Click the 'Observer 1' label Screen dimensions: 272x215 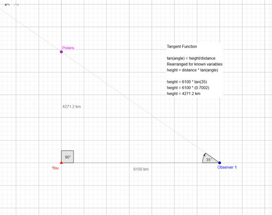(x=227, y=167)
